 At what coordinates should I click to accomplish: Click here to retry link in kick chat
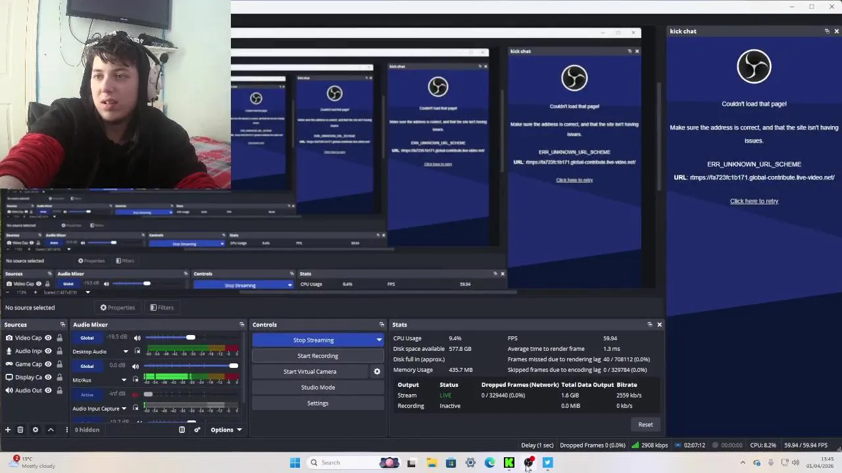pyautogui.click(x=754, y=201)
